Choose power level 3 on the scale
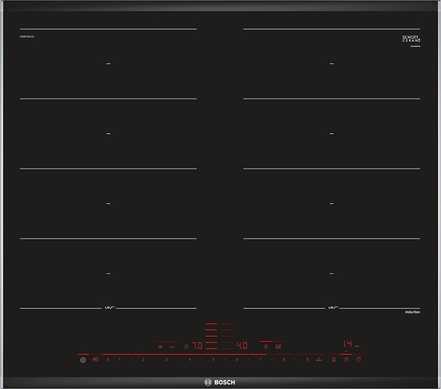The width and height of the screenshot is (441, 389). 167,360
